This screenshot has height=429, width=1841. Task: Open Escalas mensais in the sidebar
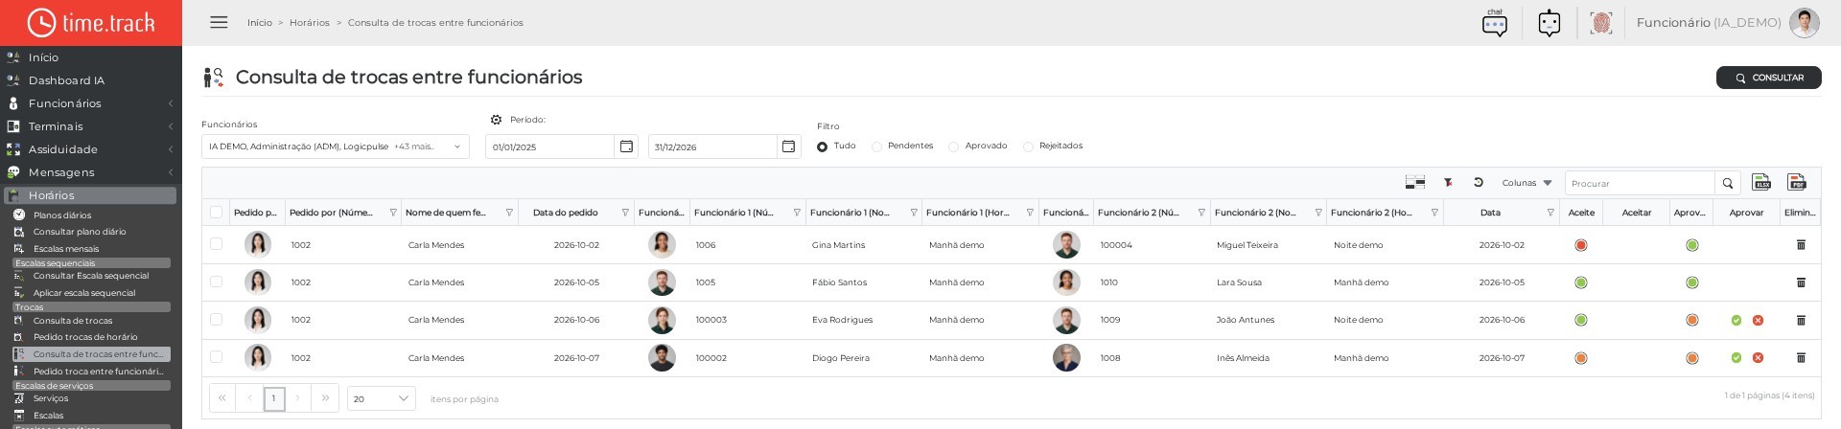pos(66,249)
